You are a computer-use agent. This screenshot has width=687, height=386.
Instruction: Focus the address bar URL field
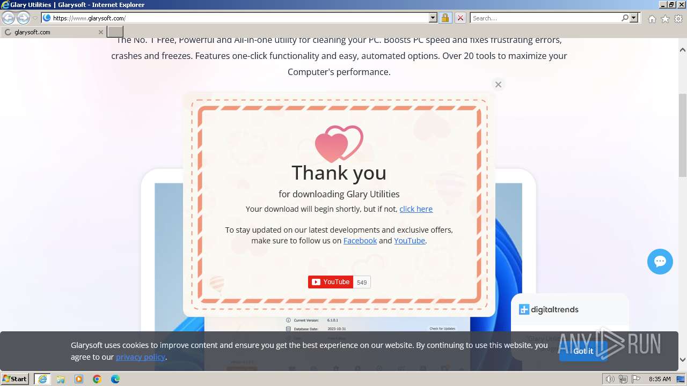(x=240, y=18)
